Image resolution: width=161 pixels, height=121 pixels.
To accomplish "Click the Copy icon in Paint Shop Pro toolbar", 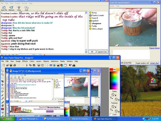I will point(30,65).
